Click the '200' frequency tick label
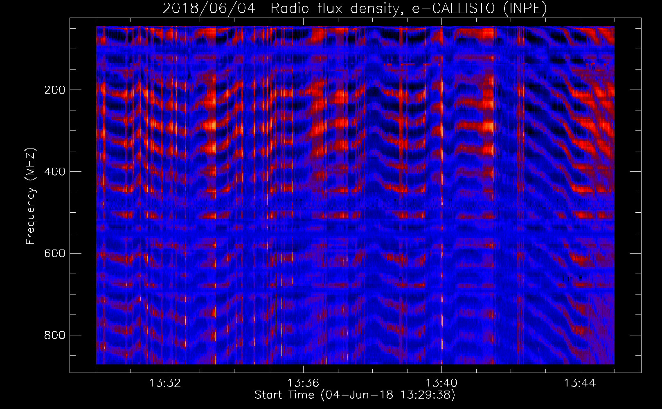Image resolution: width=662 pixels, height=409 pixels. [55, 90]
